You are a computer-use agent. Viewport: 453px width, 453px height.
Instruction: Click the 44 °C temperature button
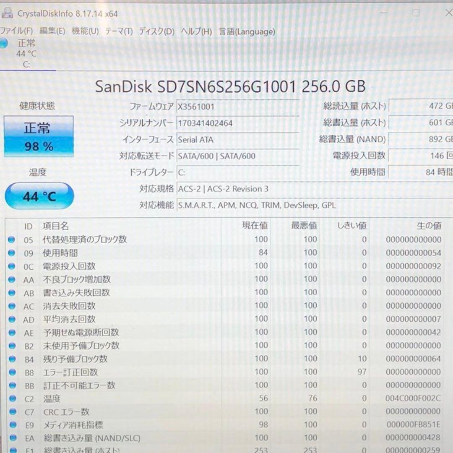click(x=39, y=196)
